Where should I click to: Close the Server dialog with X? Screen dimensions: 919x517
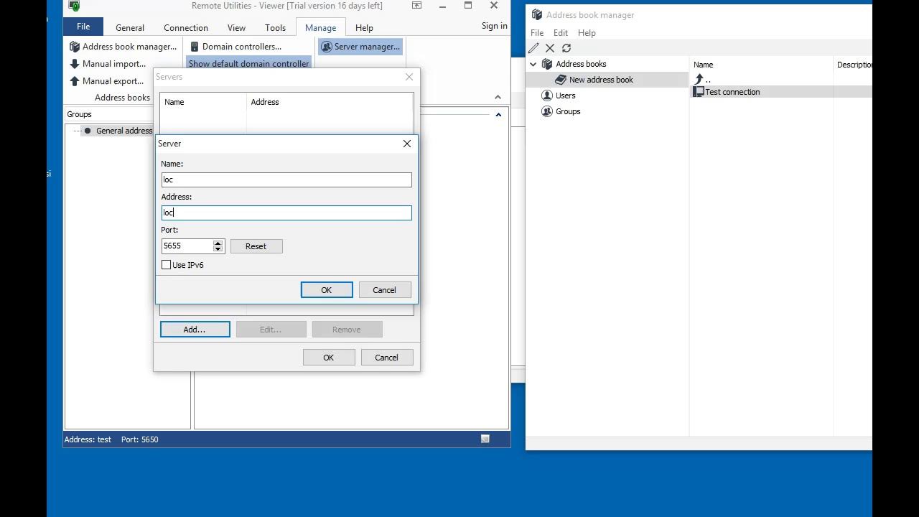coord(407,144)
